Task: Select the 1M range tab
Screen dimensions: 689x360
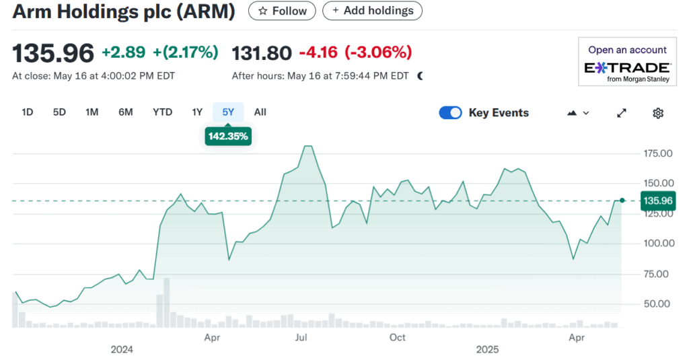Action: (92, 112)
